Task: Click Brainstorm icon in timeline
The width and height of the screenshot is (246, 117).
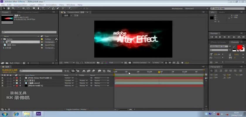Action: (x=99, y=71)
